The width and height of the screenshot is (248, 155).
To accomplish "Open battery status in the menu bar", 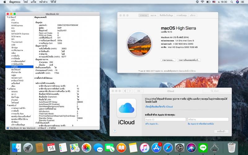I will (x=208, y=2).
